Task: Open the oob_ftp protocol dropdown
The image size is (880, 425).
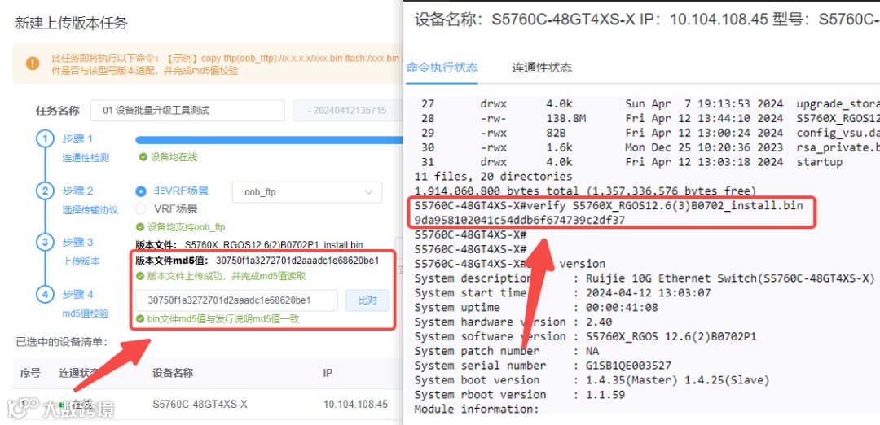Action: (307, 192)
